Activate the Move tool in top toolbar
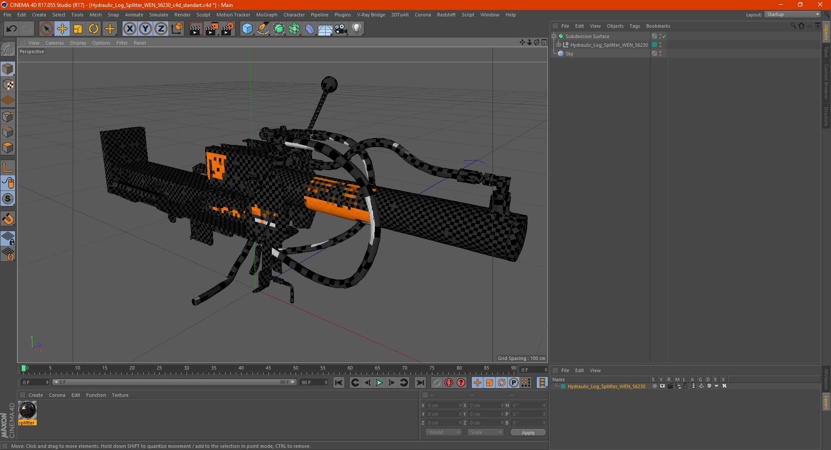The width and height of the screenshot is (831, 450). [62, 29]
